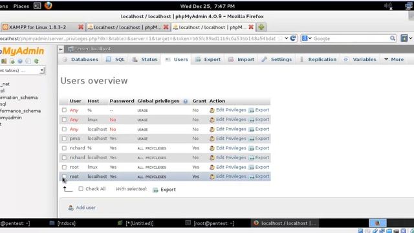Open the terminal launcher in the top panel
This screenshot has width=414, height=233.
click(38, 6)
